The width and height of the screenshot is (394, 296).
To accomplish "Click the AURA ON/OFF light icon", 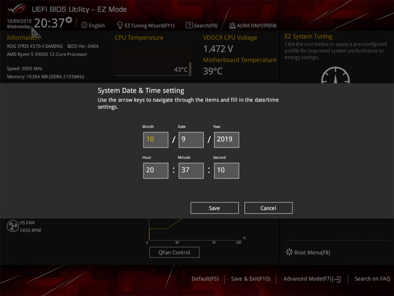I will (x=232, y=25).
